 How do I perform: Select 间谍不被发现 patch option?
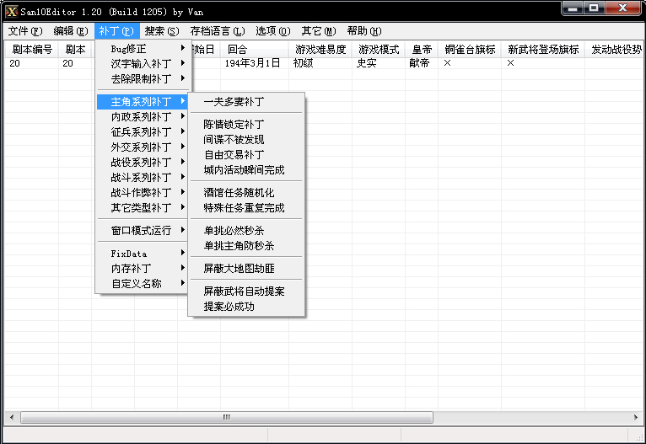pos(234,140)
